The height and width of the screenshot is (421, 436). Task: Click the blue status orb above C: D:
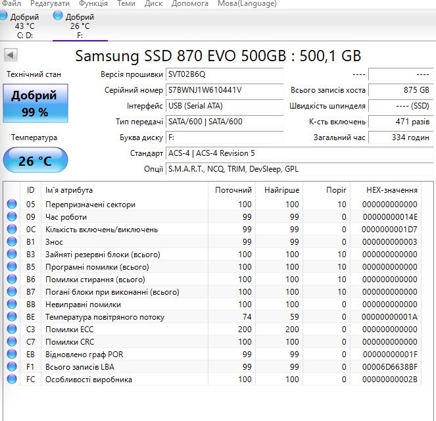click(3, 15)
